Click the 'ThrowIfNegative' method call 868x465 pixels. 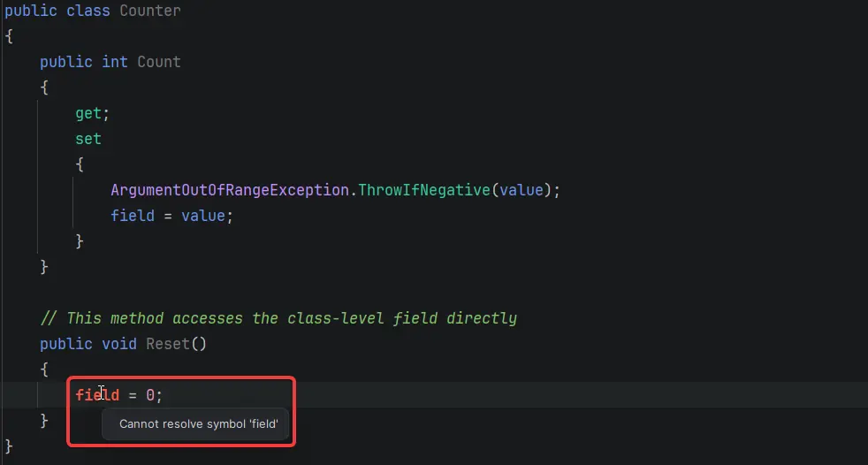[x=424, y=190]
